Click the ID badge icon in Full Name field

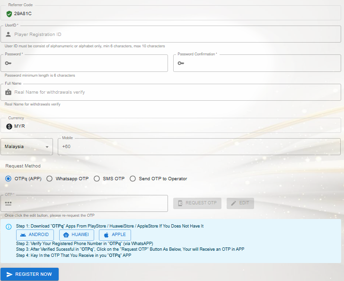coord(8,92)
